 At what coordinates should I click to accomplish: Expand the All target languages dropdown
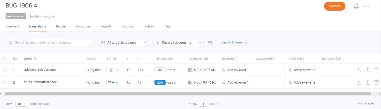(124, 43)
